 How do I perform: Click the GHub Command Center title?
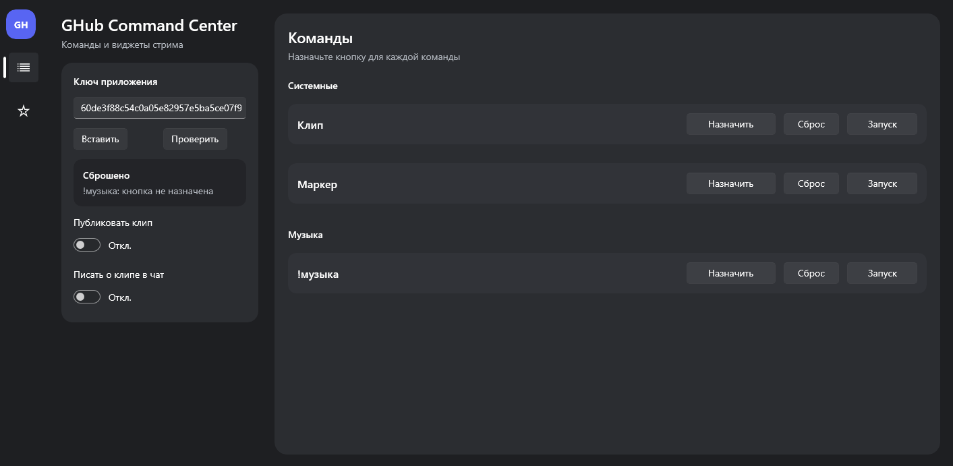149,26
